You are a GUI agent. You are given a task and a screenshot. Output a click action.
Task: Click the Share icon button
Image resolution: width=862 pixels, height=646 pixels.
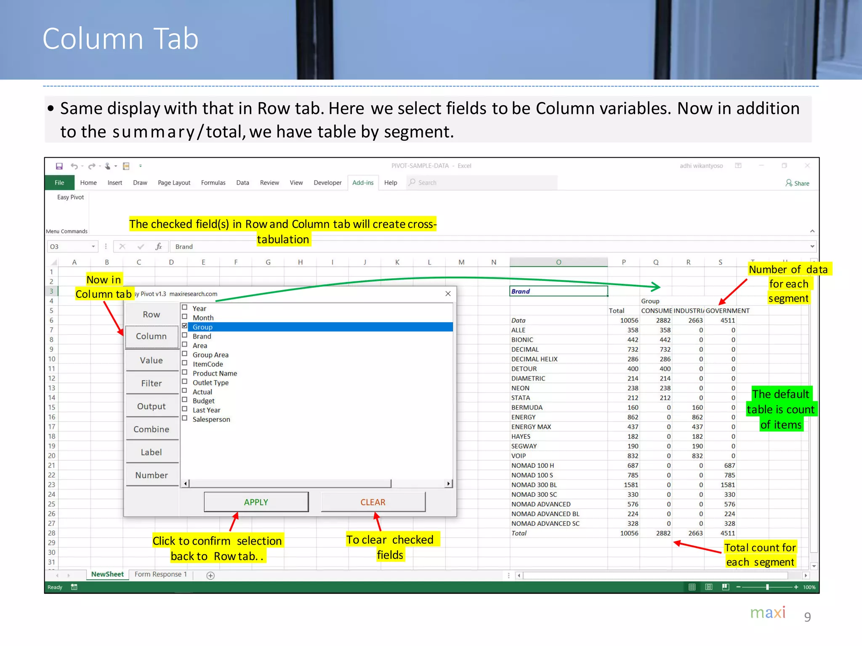[x=797, y=183]
